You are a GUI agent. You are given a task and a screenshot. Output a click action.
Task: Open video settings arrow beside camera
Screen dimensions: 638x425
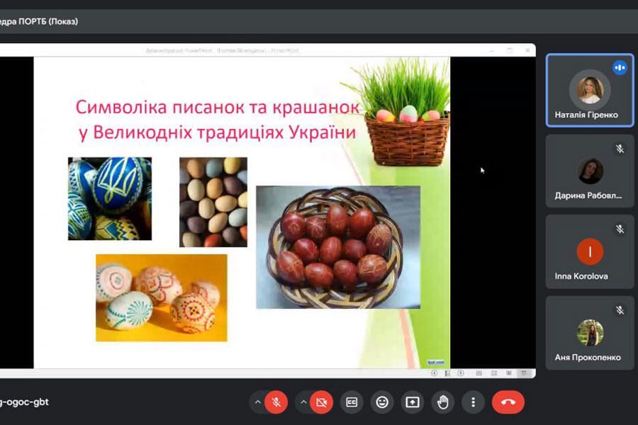pyautogui.click(x=303, y=402)
